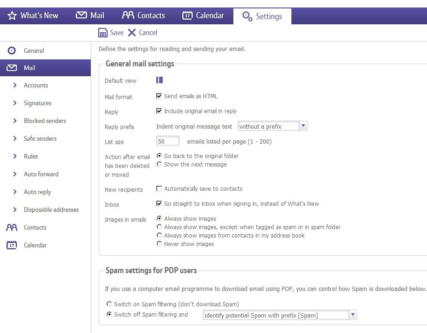Open Accounts settings link
Screen dimensions: 427x333
click(x=36, y=85)
